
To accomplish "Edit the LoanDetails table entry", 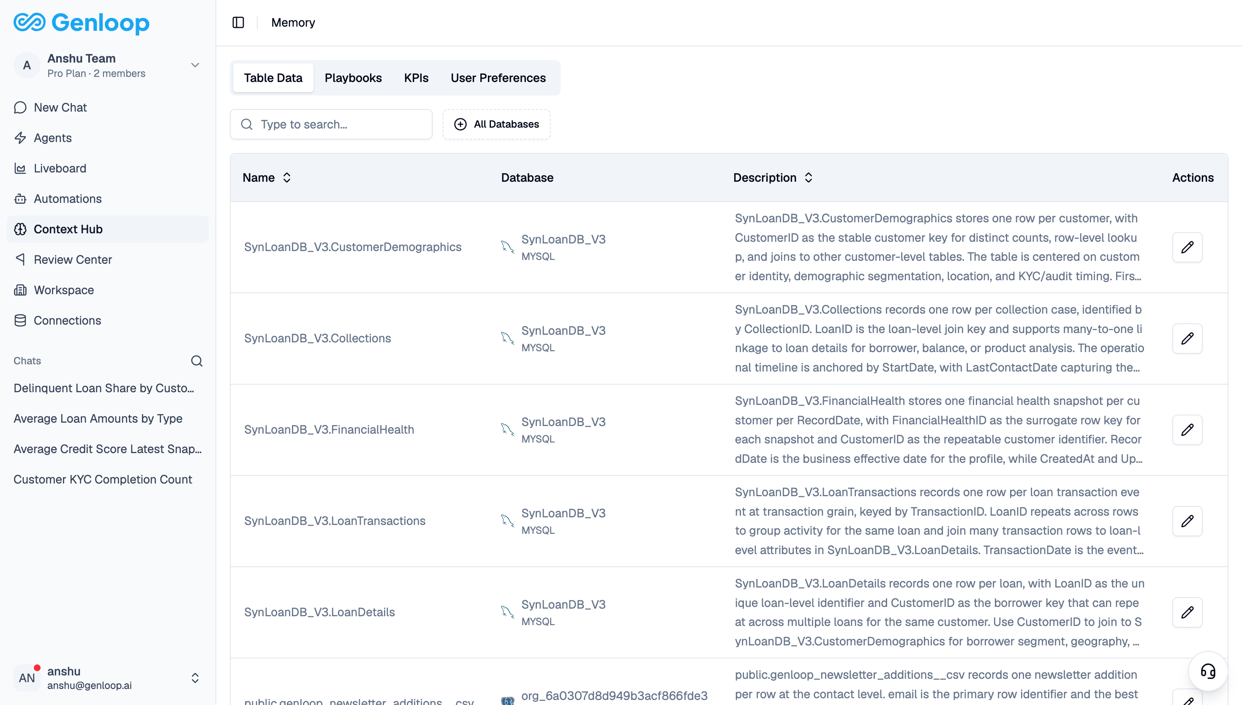I will click(x=1187, y=612).
